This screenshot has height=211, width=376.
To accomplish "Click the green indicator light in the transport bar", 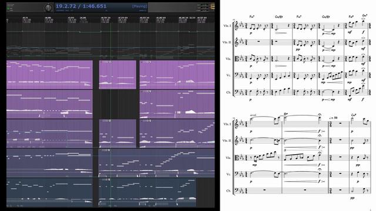I will click(8, 8).
